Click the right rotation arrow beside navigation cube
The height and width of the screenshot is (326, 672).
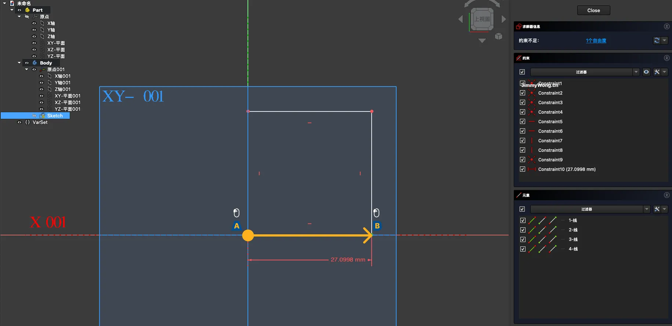(504, 19)
